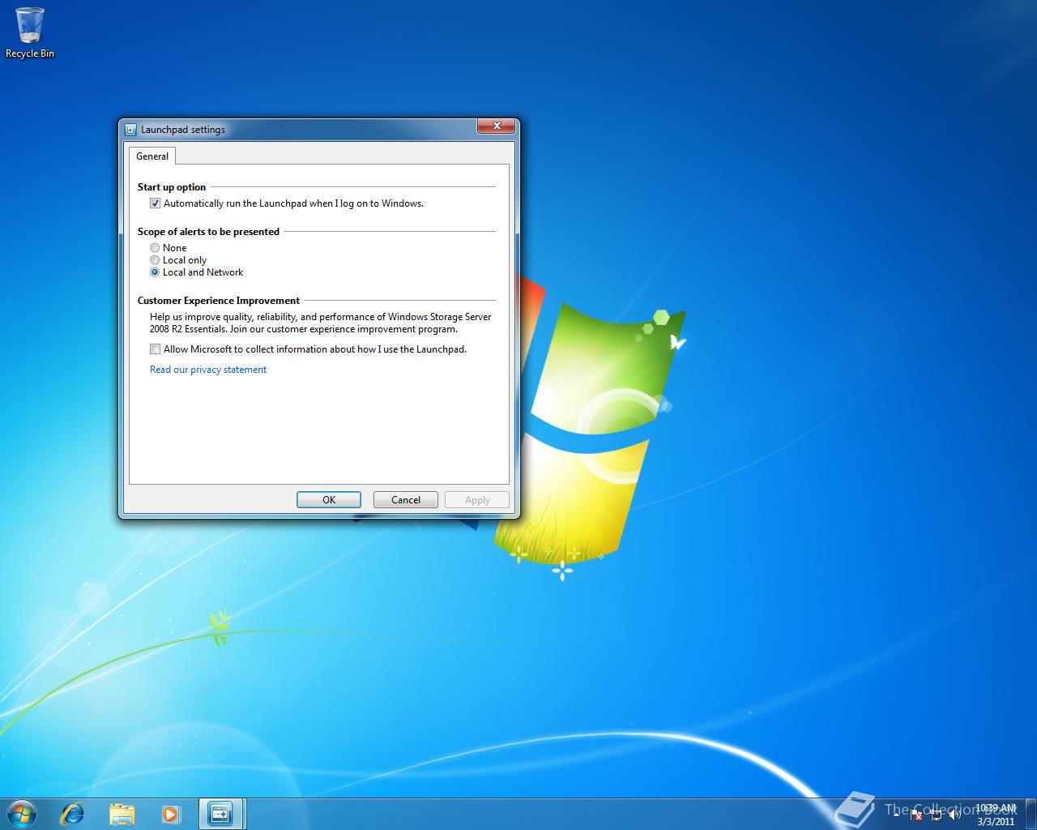Click the Show desktop button in the taskbar
This screenshot has height=830, width=1037.
[x=1031, y=814]
